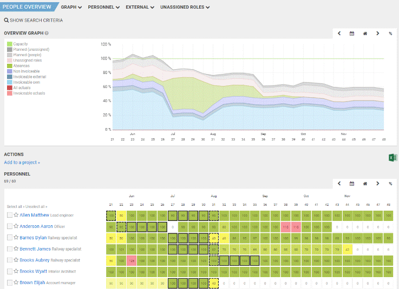399x289 pixels.
Task: Star Brown Elijah as favorite
Action: (x=16, y=282)
